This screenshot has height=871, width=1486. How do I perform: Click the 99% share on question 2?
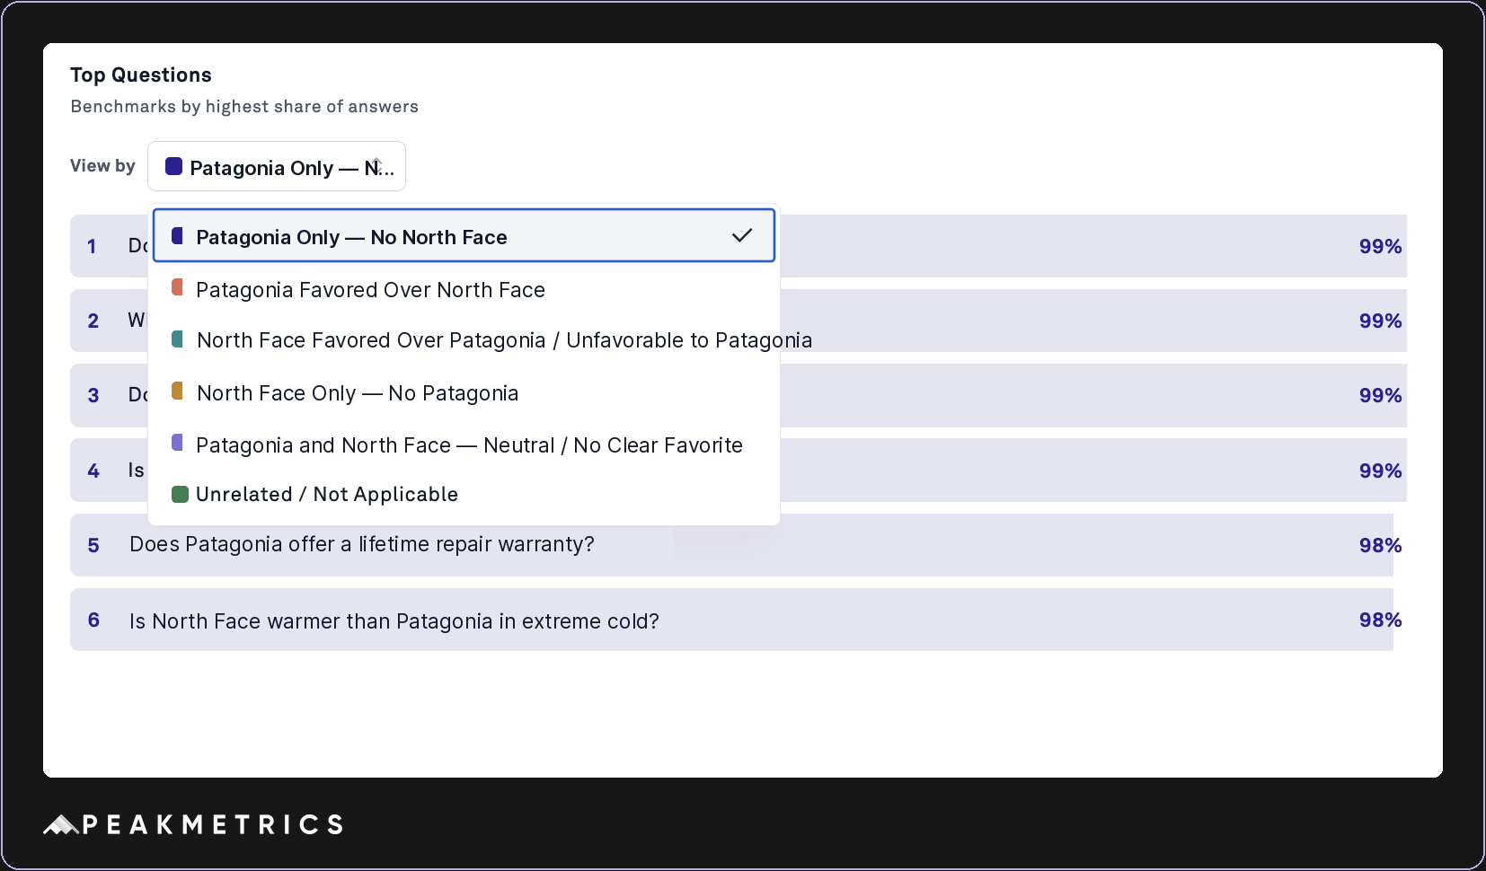pyautogui.click(x=1380, y=321)
